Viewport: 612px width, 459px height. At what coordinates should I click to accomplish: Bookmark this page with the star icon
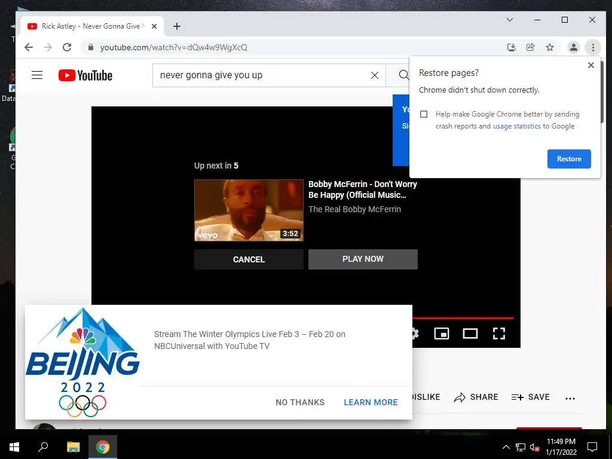tap(550, 47)
